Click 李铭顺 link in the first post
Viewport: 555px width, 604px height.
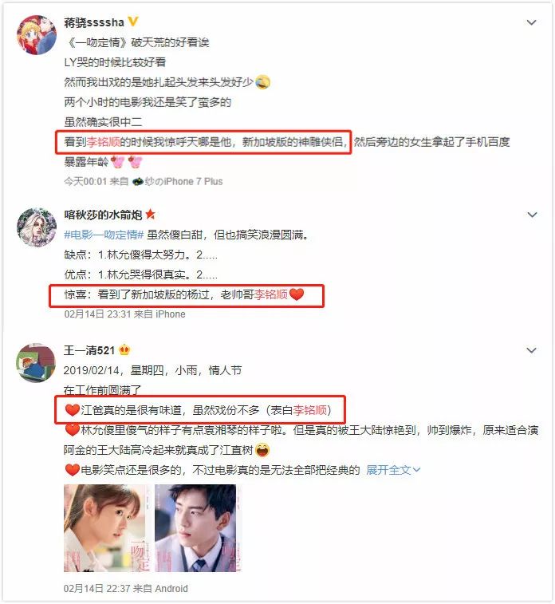click(x=103, y=142)
